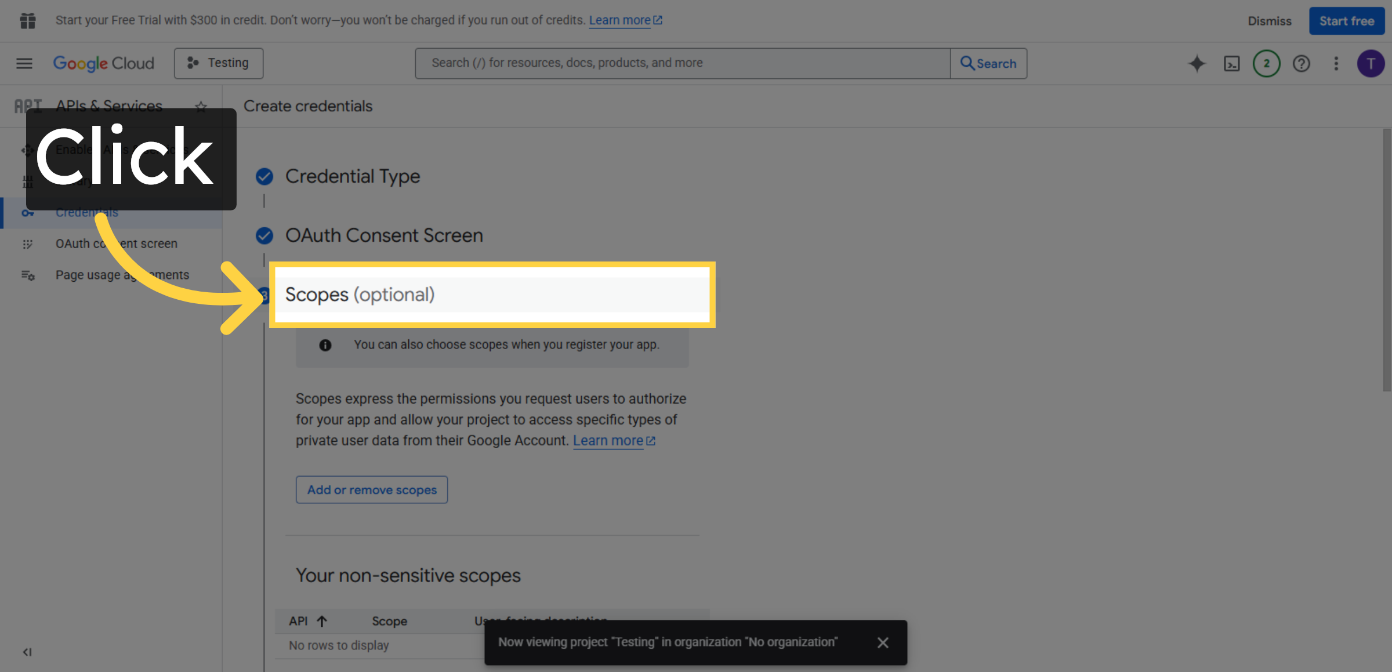
Task: Click Add or remove scopes button
Action: pos(372,489)
